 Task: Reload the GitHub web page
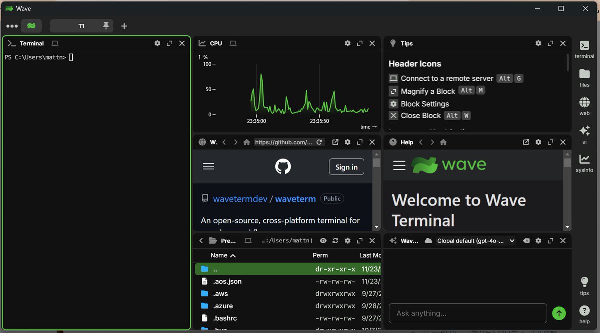pos(320,142)
